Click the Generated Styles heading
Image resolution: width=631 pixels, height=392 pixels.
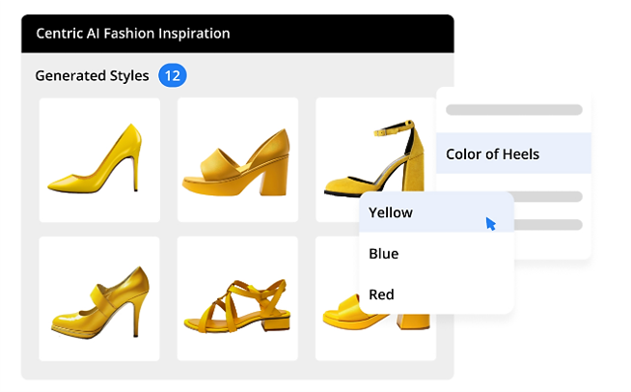click(x=92, y=75)
